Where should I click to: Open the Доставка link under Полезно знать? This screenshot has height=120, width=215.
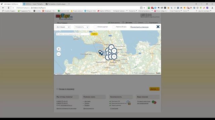87,101
